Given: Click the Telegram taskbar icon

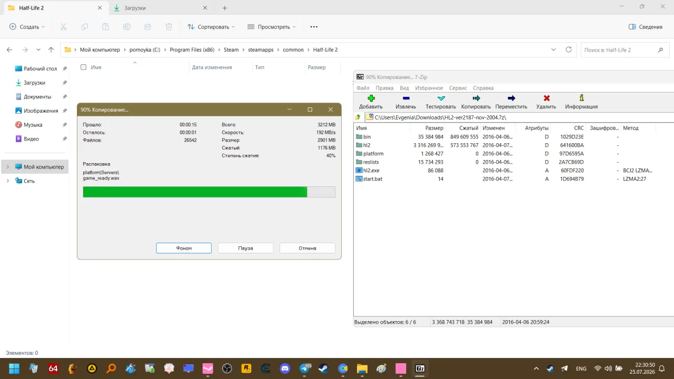Looking at the screenshot, I should click(x=304, y=368).
